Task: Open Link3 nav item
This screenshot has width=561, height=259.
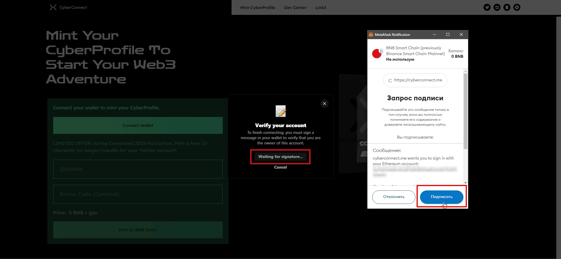Action: click(x=321, y=8)
